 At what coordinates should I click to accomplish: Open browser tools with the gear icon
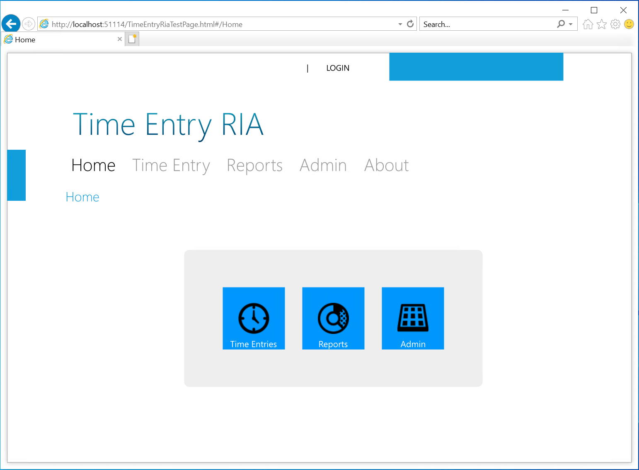[615, 24]
